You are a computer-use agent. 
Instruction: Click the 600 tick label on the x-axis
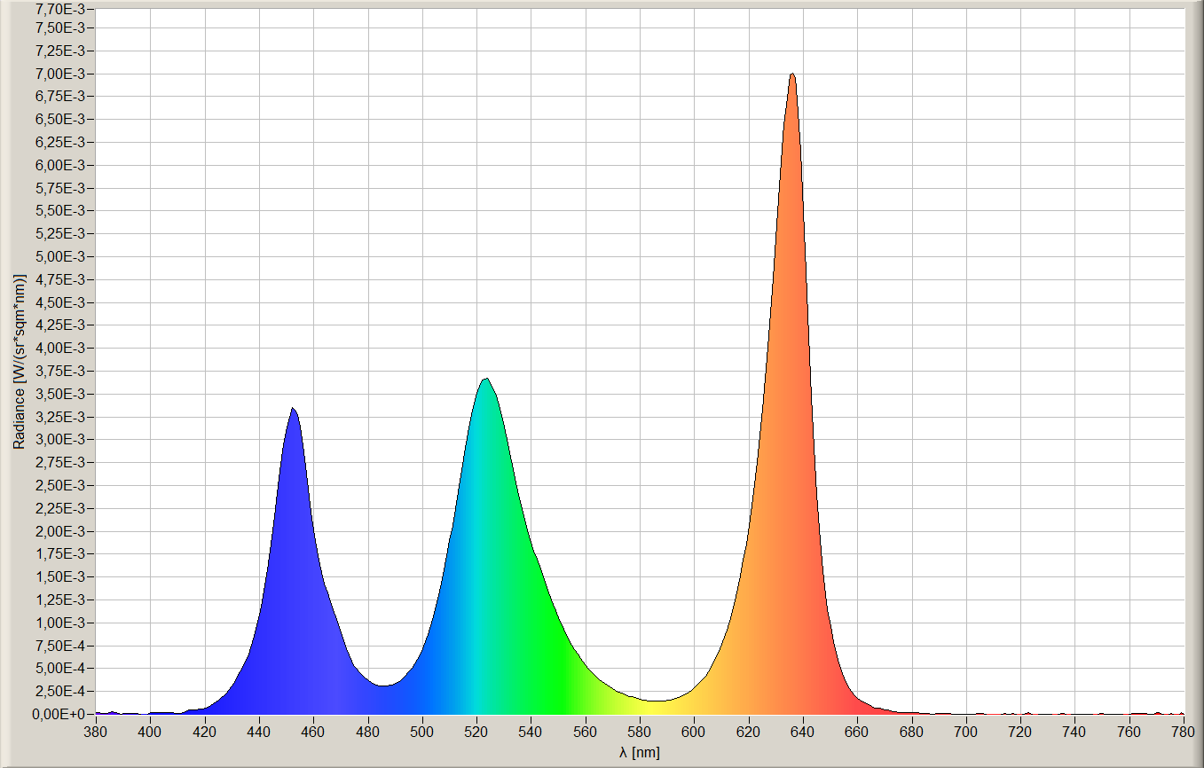[x=694, y=732]
